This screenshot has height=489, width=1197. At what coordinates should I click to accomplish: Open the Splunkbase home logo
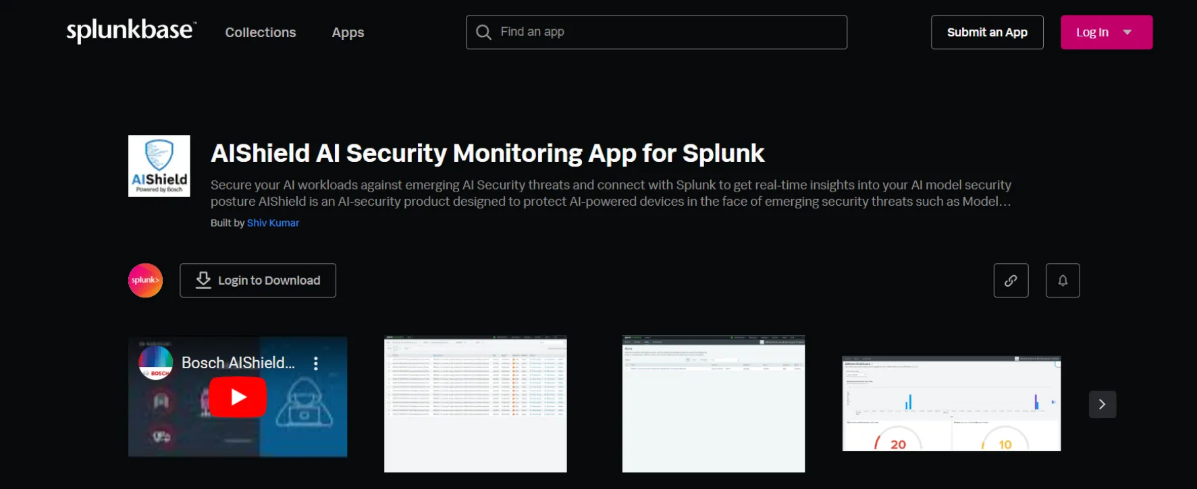pos(131,31)
